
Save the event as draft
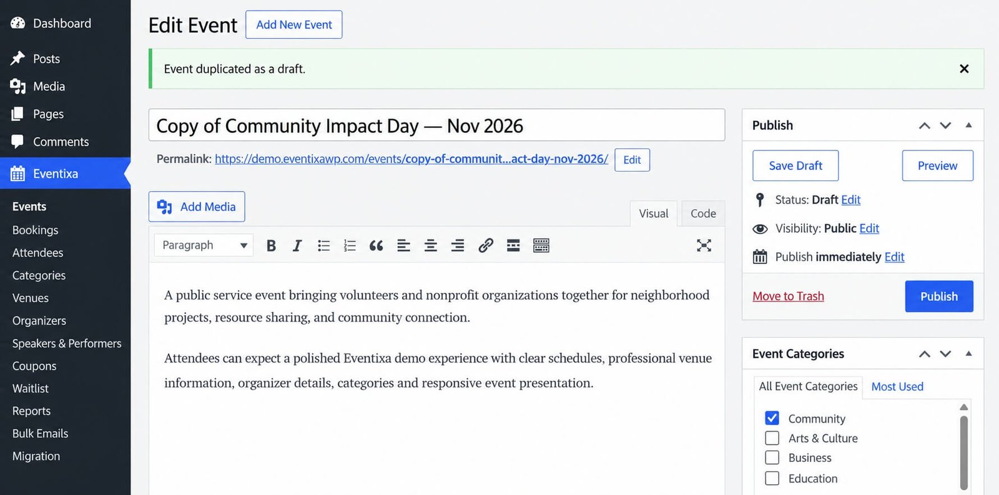tap(795, 165)
